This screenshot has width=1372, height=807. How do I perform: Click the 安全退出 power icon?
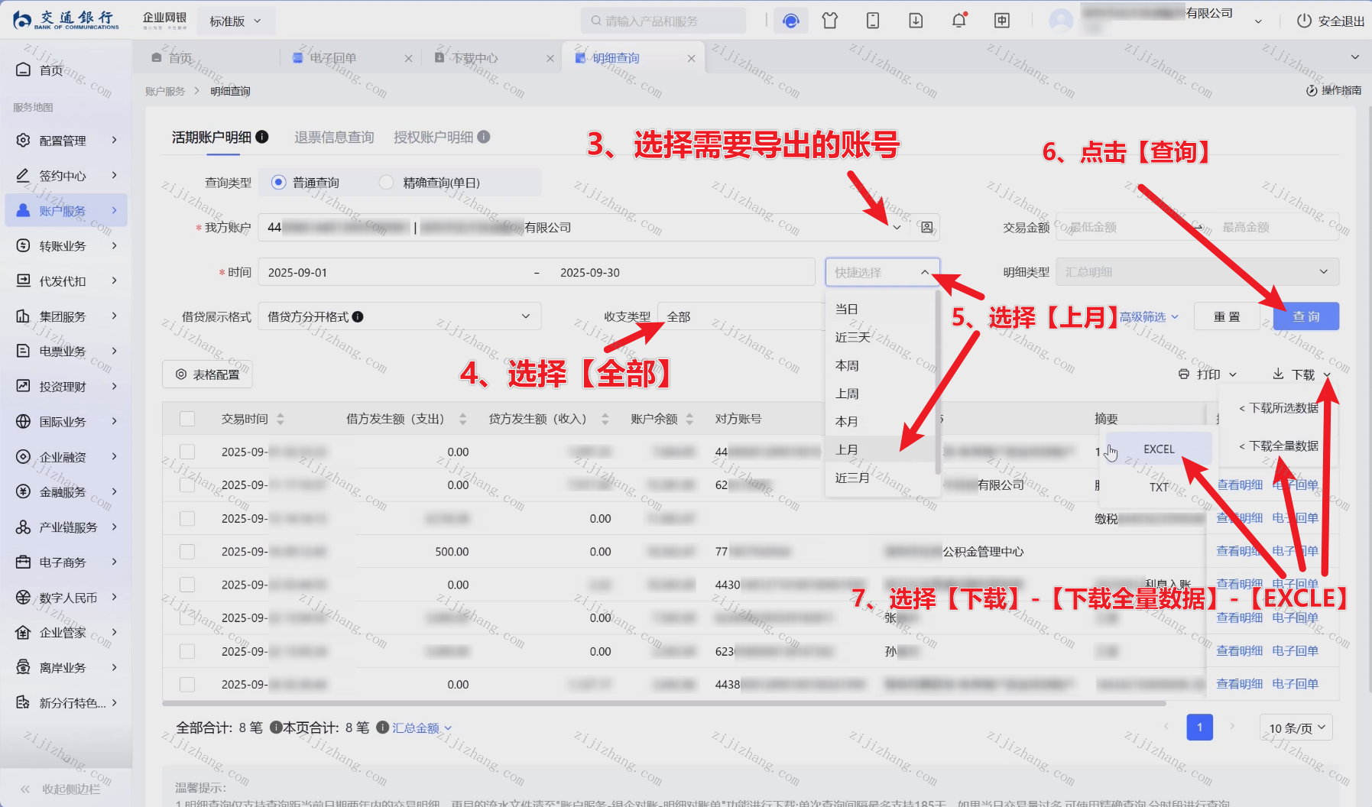coord(1304,21)
